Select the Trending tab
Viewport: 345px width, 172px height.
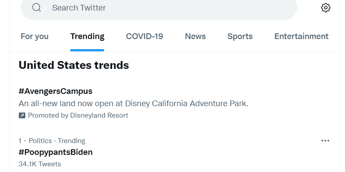point(87,36)
